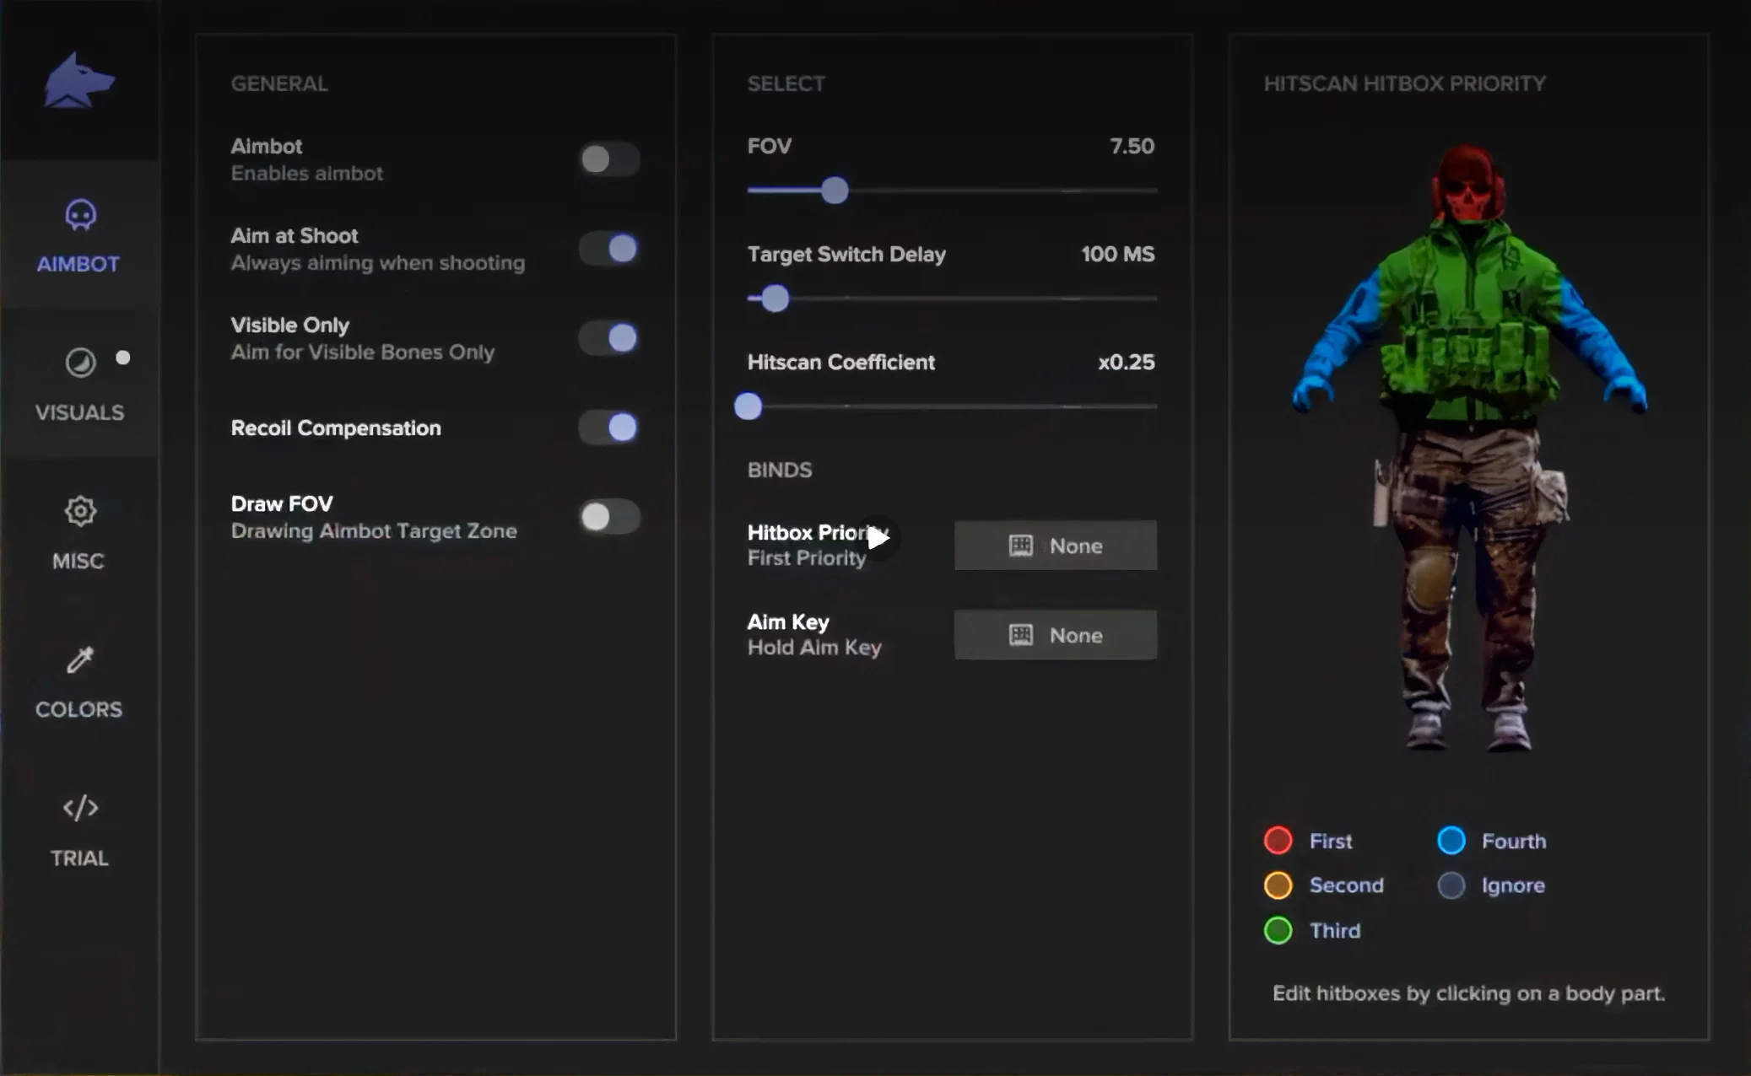The height and width of the screenshot is (1076, 1751).
Task: Select the blue Fourth priority circle
Action: [1451, 841]
